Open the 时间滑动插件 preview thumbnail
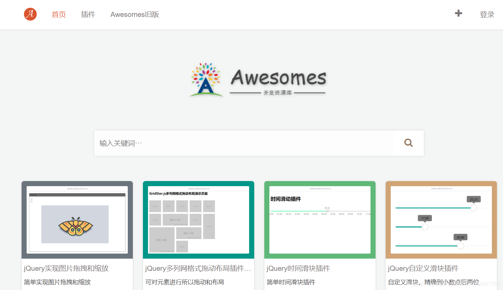This screenshot has width=503, height=290. click(x=320, y=220)
